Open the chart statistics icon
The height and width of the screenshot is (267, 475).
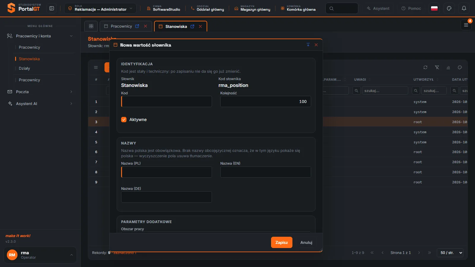coord(448,67)
